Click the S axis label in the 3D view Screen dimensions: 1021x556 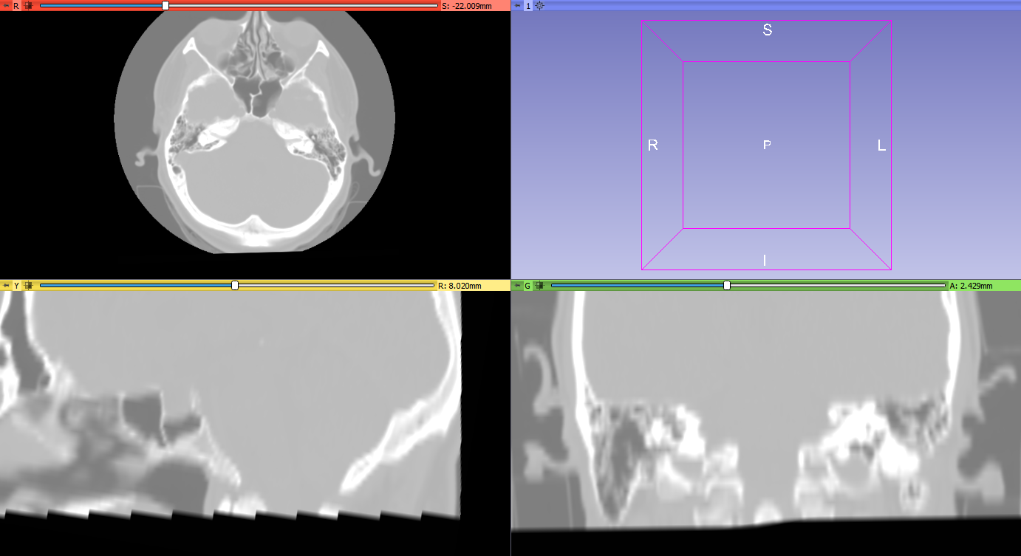point(767,30)
